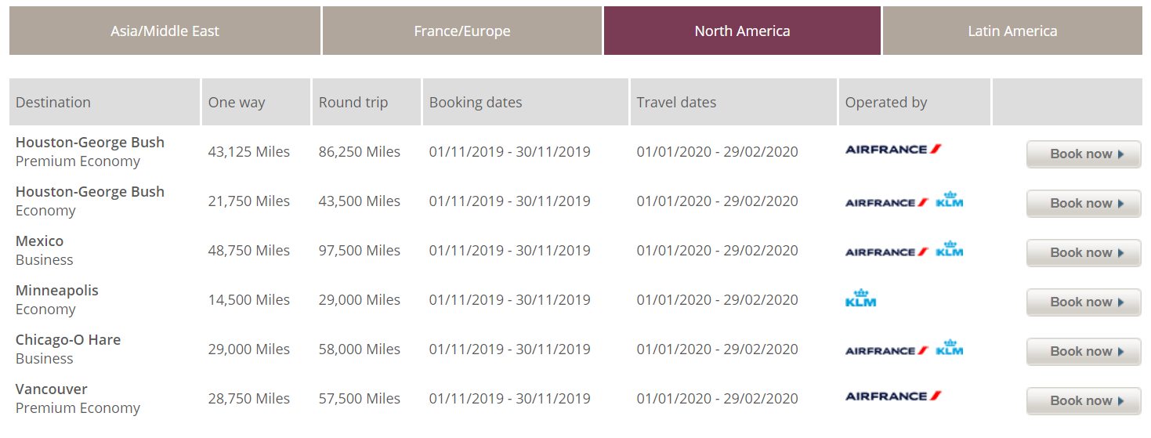
Task: Click KLM logo in Chicago-O Hare row
Action: pos(949,348)
